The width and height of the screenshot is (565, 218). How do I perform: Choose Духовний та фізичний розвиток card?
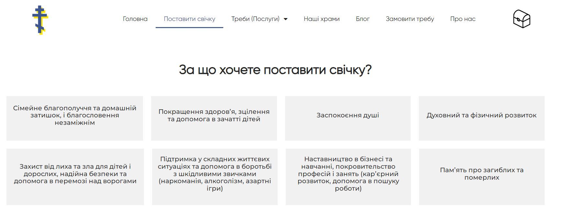(482, 118)
